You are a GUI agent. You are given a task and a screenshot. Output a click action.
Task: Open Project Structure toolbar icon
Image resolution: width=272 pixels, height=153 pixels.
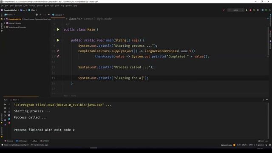(263, 10)
